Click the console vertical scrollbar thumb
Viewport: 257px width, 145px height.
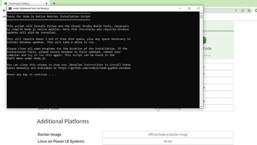[201, 17]
